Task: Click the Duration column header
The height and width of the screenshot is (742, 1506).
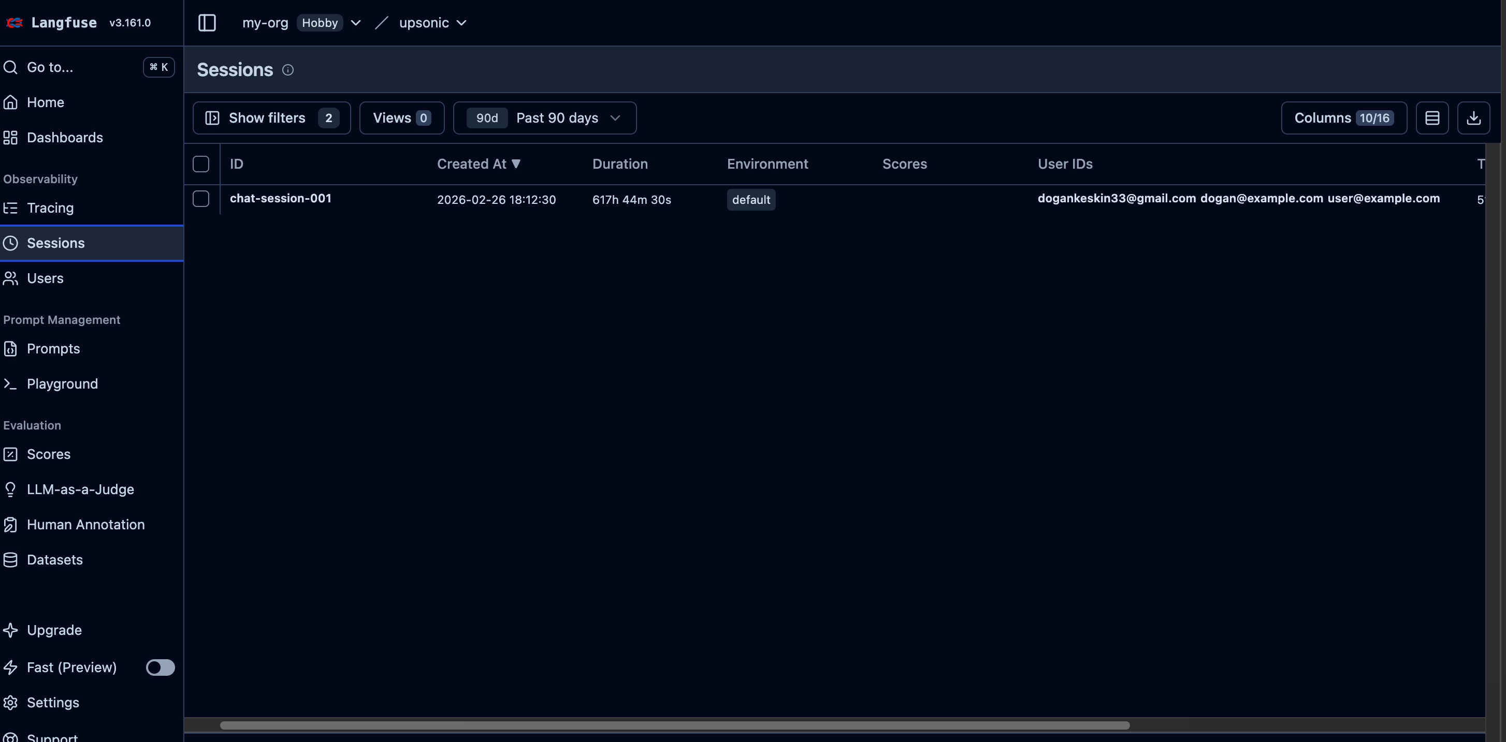Action: point(620,164)
